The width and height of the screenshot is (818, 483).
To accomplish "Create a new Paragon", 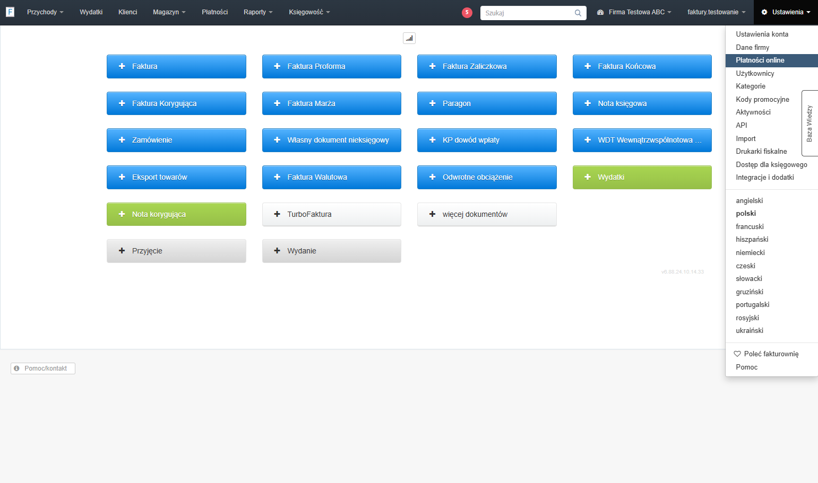I will tap(487, 103).
